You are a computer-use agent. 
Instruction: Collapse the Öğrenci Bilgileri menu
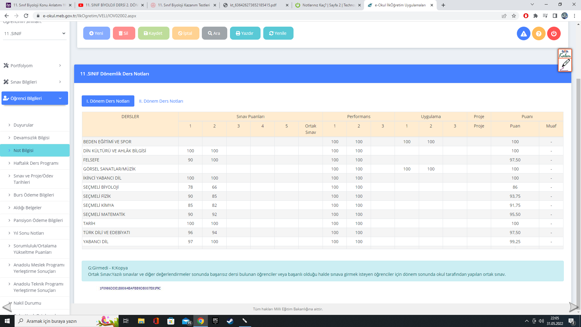coord(35,98)
